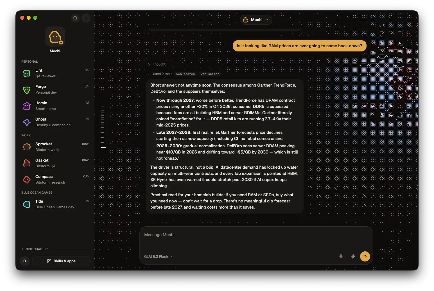This screenshot has height=291, width=434.
Task: Click the Personal dev subtitle under Forge
Action: (x=46, y=93)
